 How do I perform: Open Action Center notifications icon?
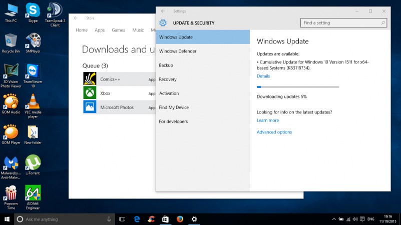coord(362,219)
